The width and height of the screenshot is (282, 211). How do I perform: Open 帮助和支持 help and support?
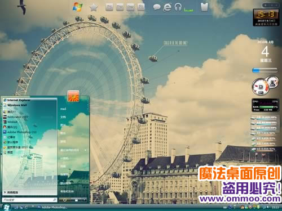67,191
